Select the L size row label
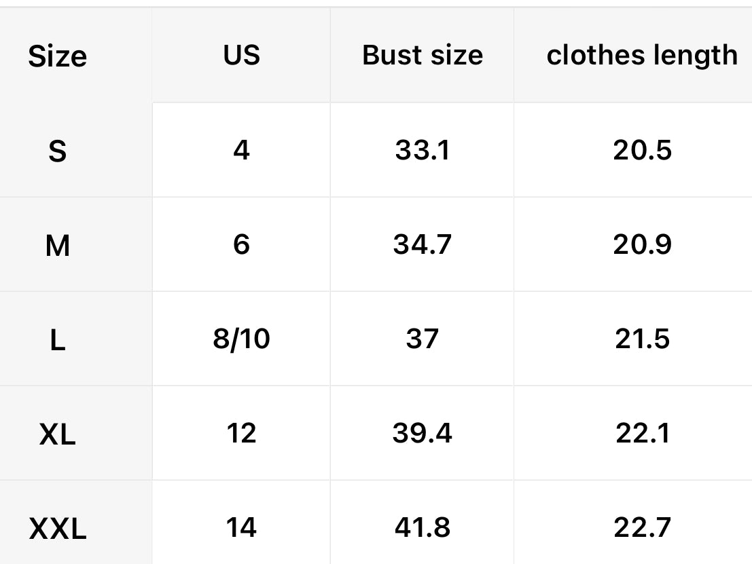Viewport: 752px width, 564px height. (x=58, y=339)
